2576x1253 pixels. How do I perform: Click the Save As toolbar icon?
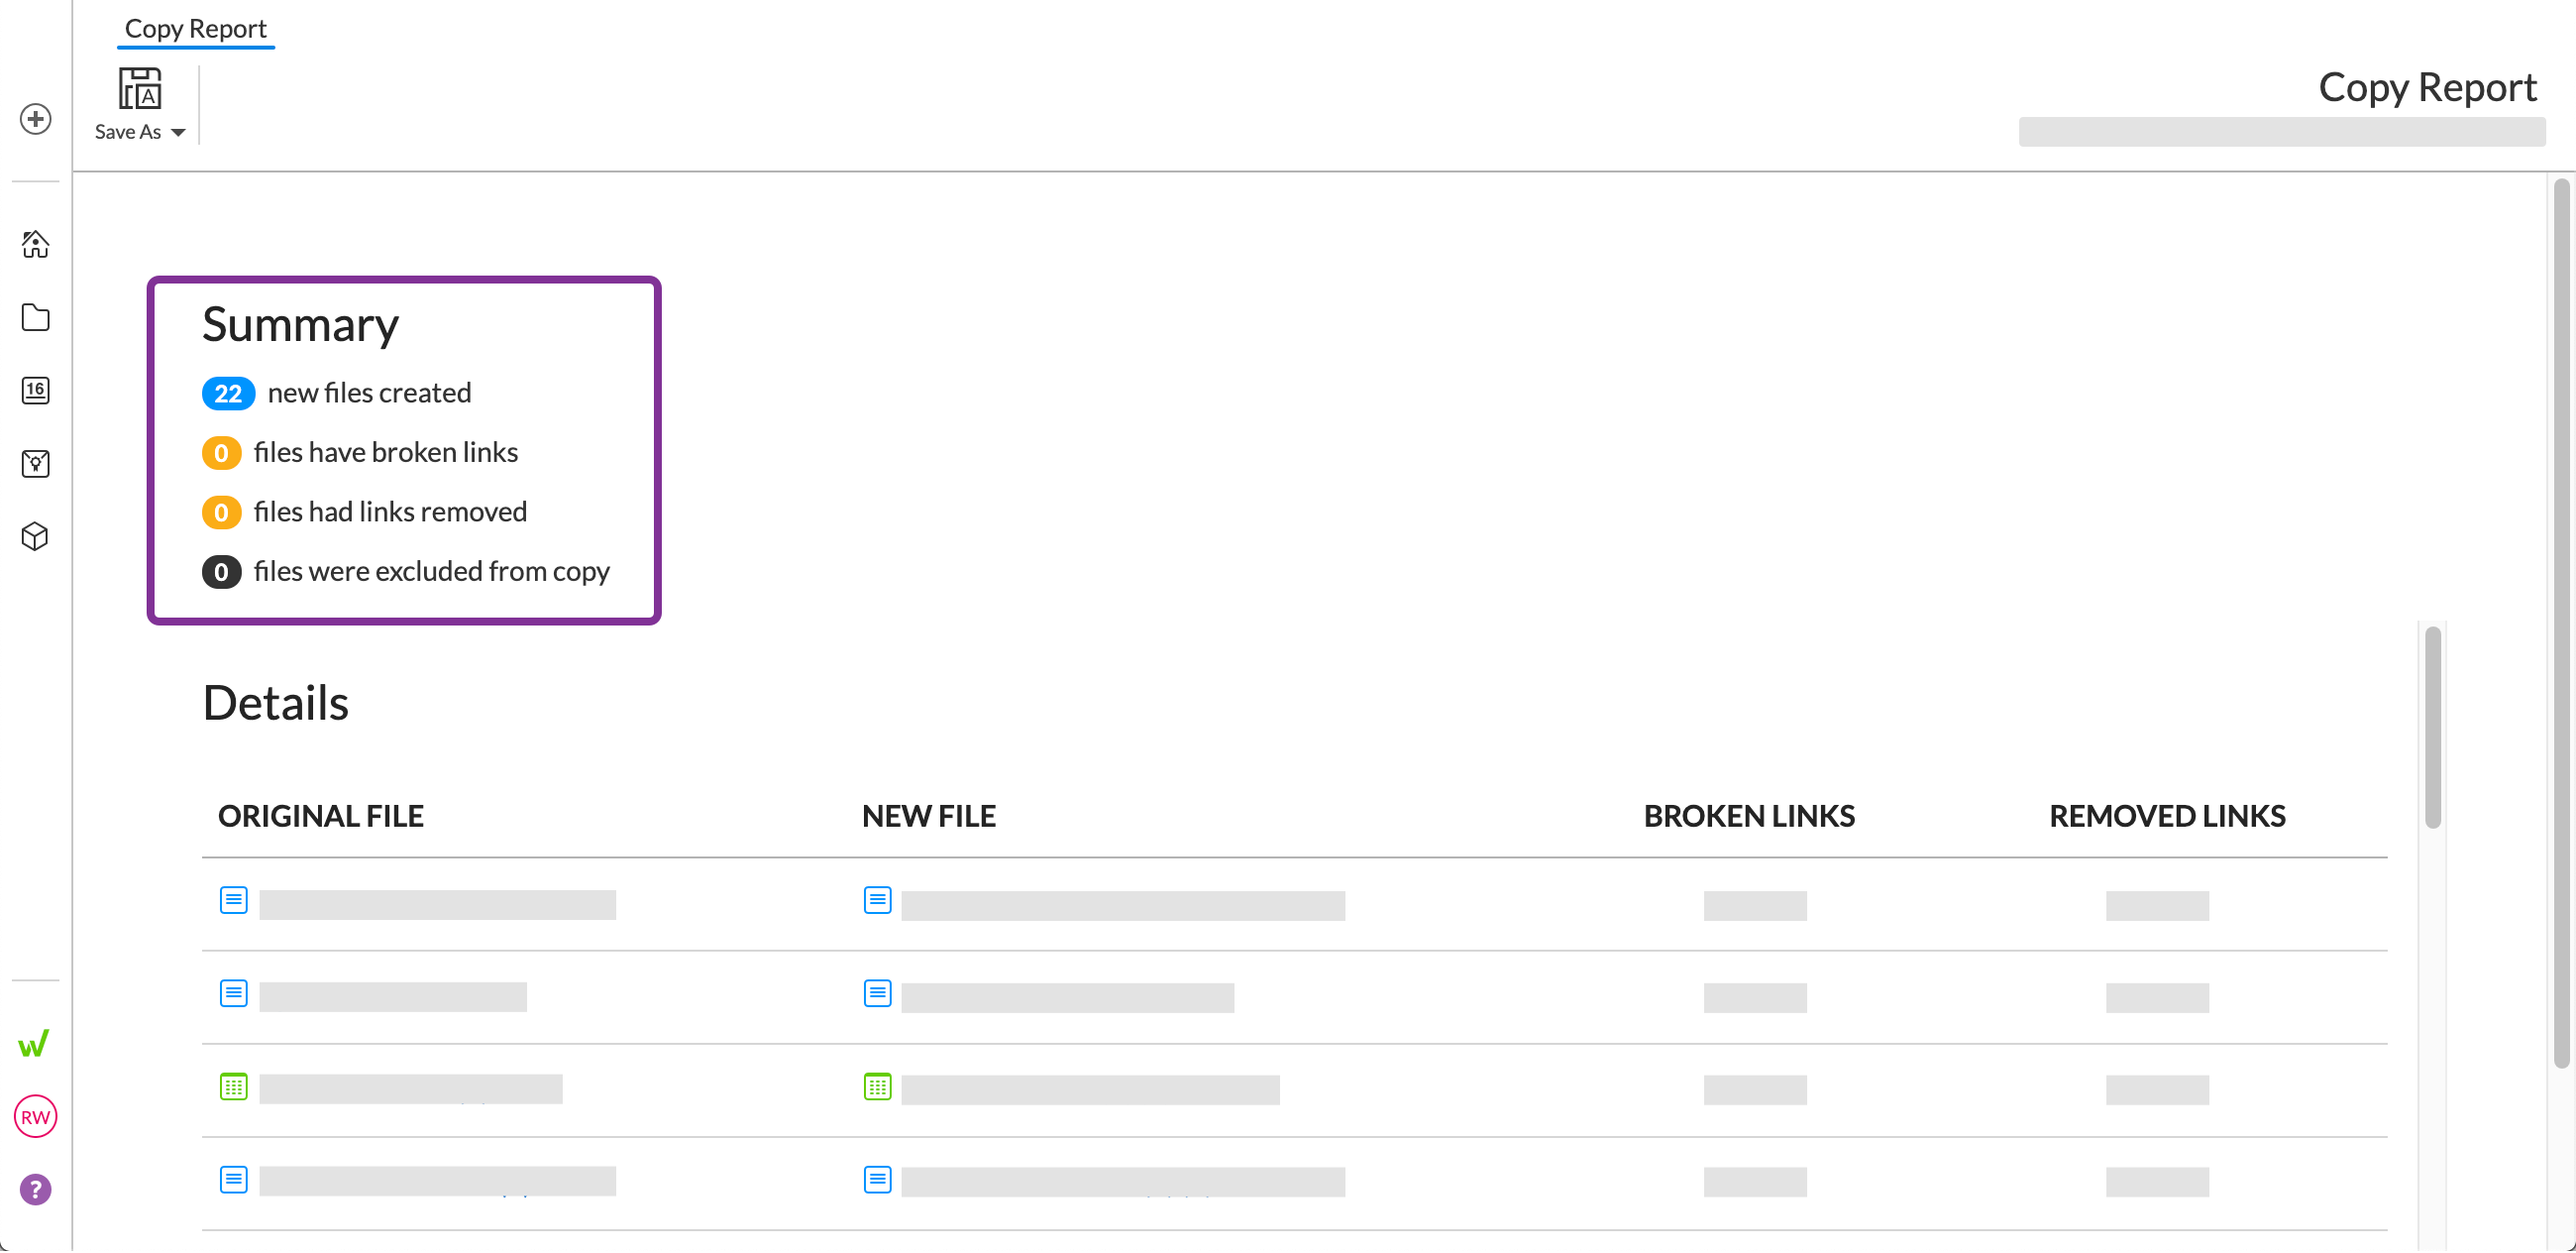[x=140, y=89]
